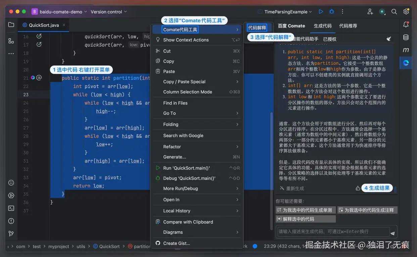Choose Search with Google
The image size is (417, 257).
point(197,136)
